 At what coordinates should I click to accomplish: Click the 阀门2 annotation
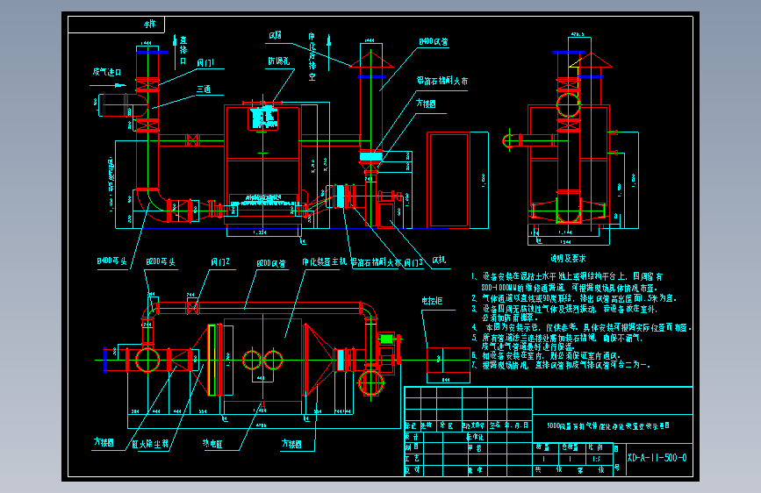[x=219, y=262]
